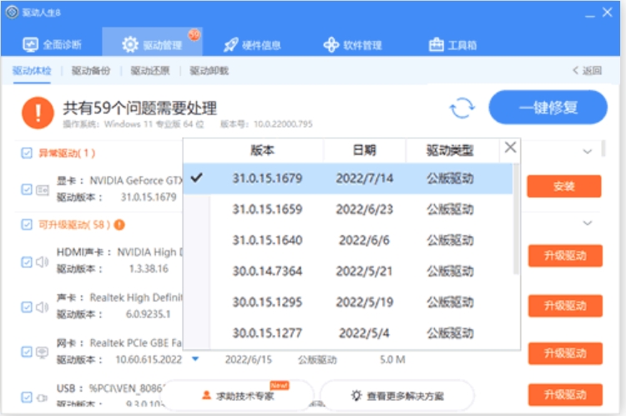The width and height of the screenshot is (626, 416).
Task: Click the orange info badge beside 可升级驱动
Action: pos(119,225)
